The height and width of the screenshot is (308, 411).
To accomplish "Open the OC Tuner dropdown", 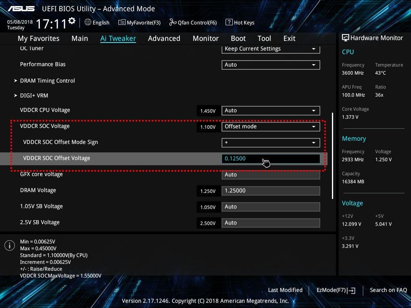I will pos(271,49).
